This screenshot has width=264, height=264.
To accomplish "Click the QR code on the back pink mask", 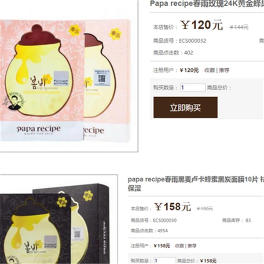I will pyautogui.click(x=102, y=78).
